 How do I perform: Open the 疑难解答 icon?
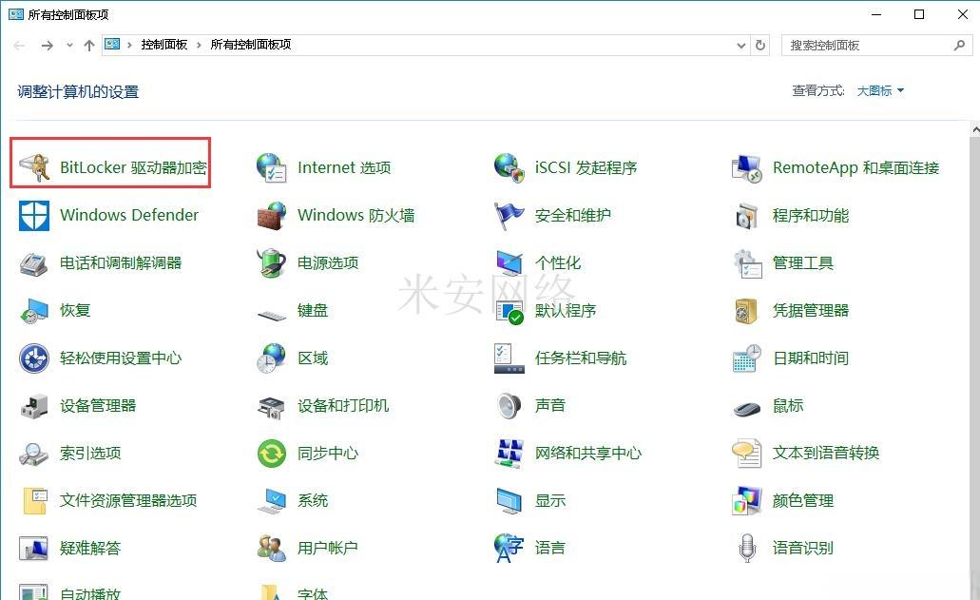[x=34, y=548]
